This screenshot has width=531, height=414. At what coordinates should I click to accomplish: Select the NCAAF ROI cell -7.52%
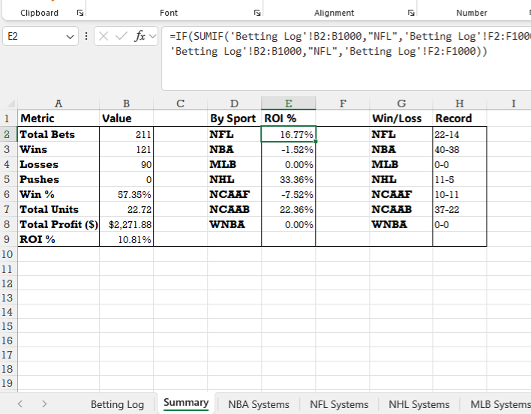click(288, 194)
